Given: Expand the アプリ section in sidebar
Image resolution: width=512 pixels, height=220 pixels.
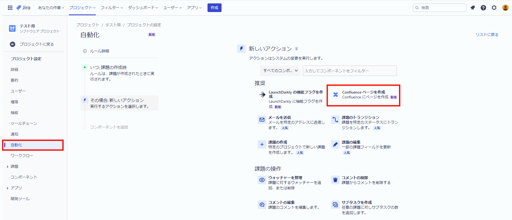Looking at the screenshot, I should pyautogui.click(x=7, y=188).
